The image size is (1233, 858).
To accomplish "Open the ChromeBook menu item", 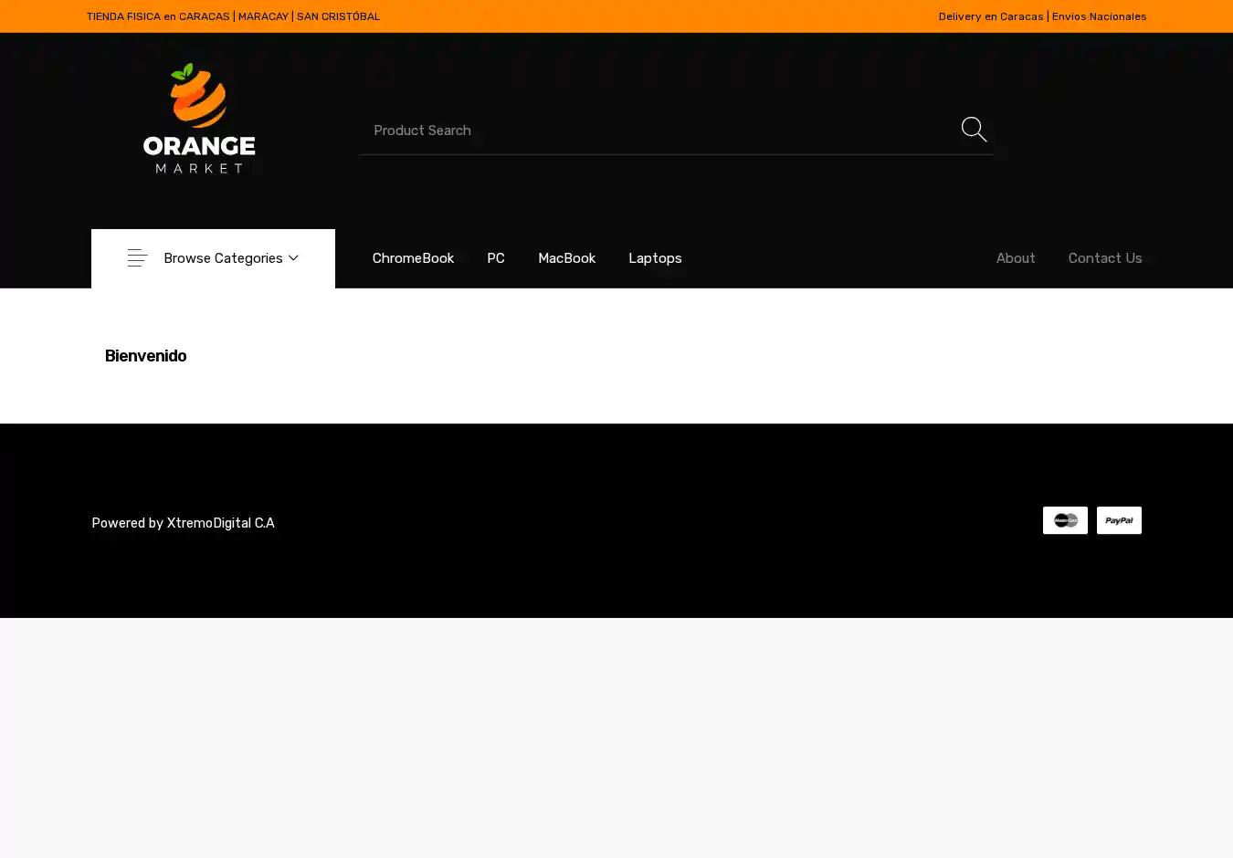I will [x=413, y=258].
